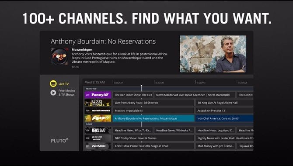293x166 pixels.
Task: Select Assault on Precinct 13
Action: pyautogui.click(x=224, y=111)
